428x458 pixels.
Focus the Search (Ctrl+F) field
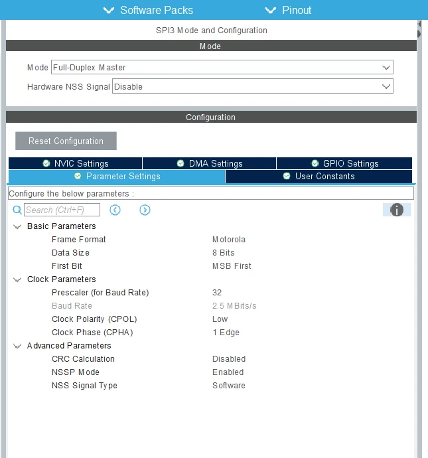62,210
